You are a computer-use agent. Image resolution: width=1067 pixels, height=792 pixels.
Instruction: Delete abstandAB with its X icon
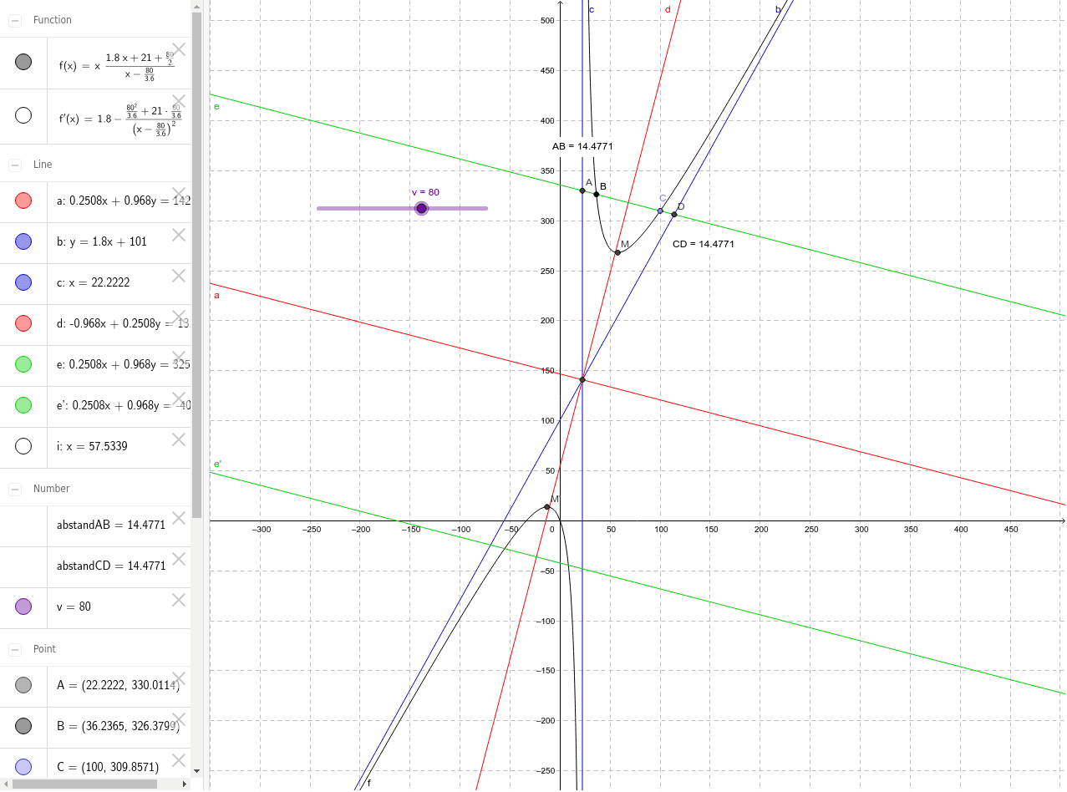click(178, 518)
